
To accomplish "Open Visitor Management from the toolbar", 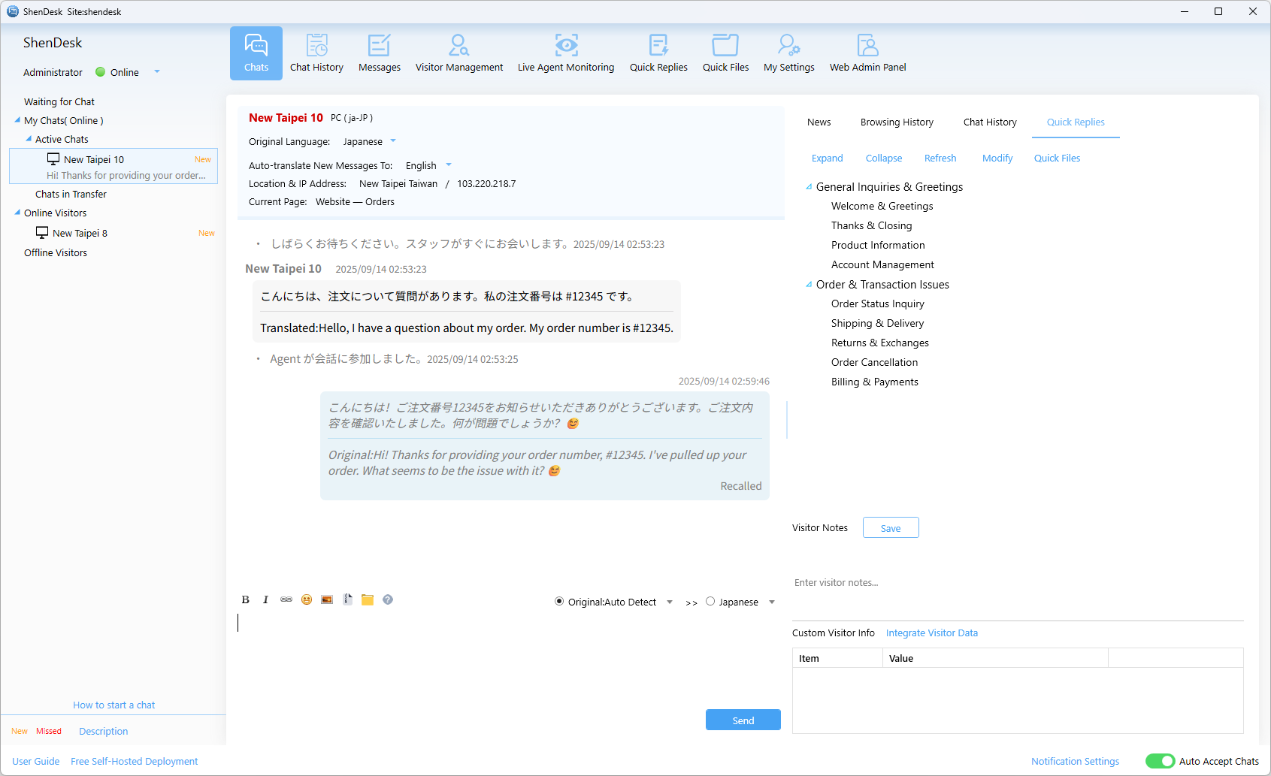I will point(458,53).
